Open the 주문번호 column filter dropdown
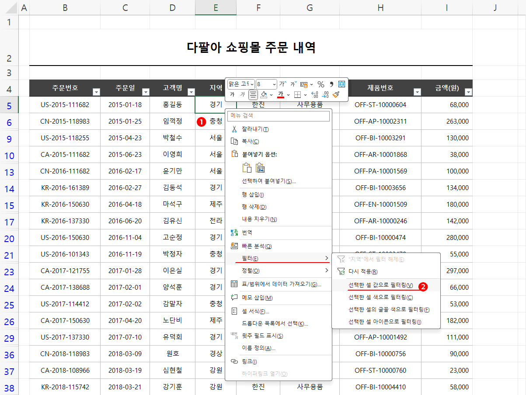 [x=97, y=92]
